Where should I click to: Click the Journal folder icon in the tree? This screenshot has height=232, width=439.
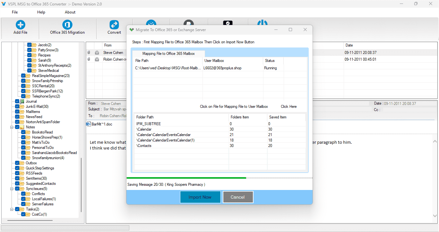pyautogui.click(x=22, y=101)
